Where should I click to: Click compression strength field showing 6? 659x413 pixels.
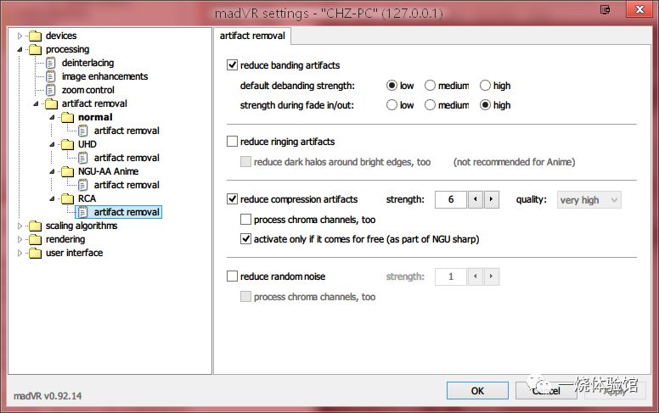coord(451,200)
